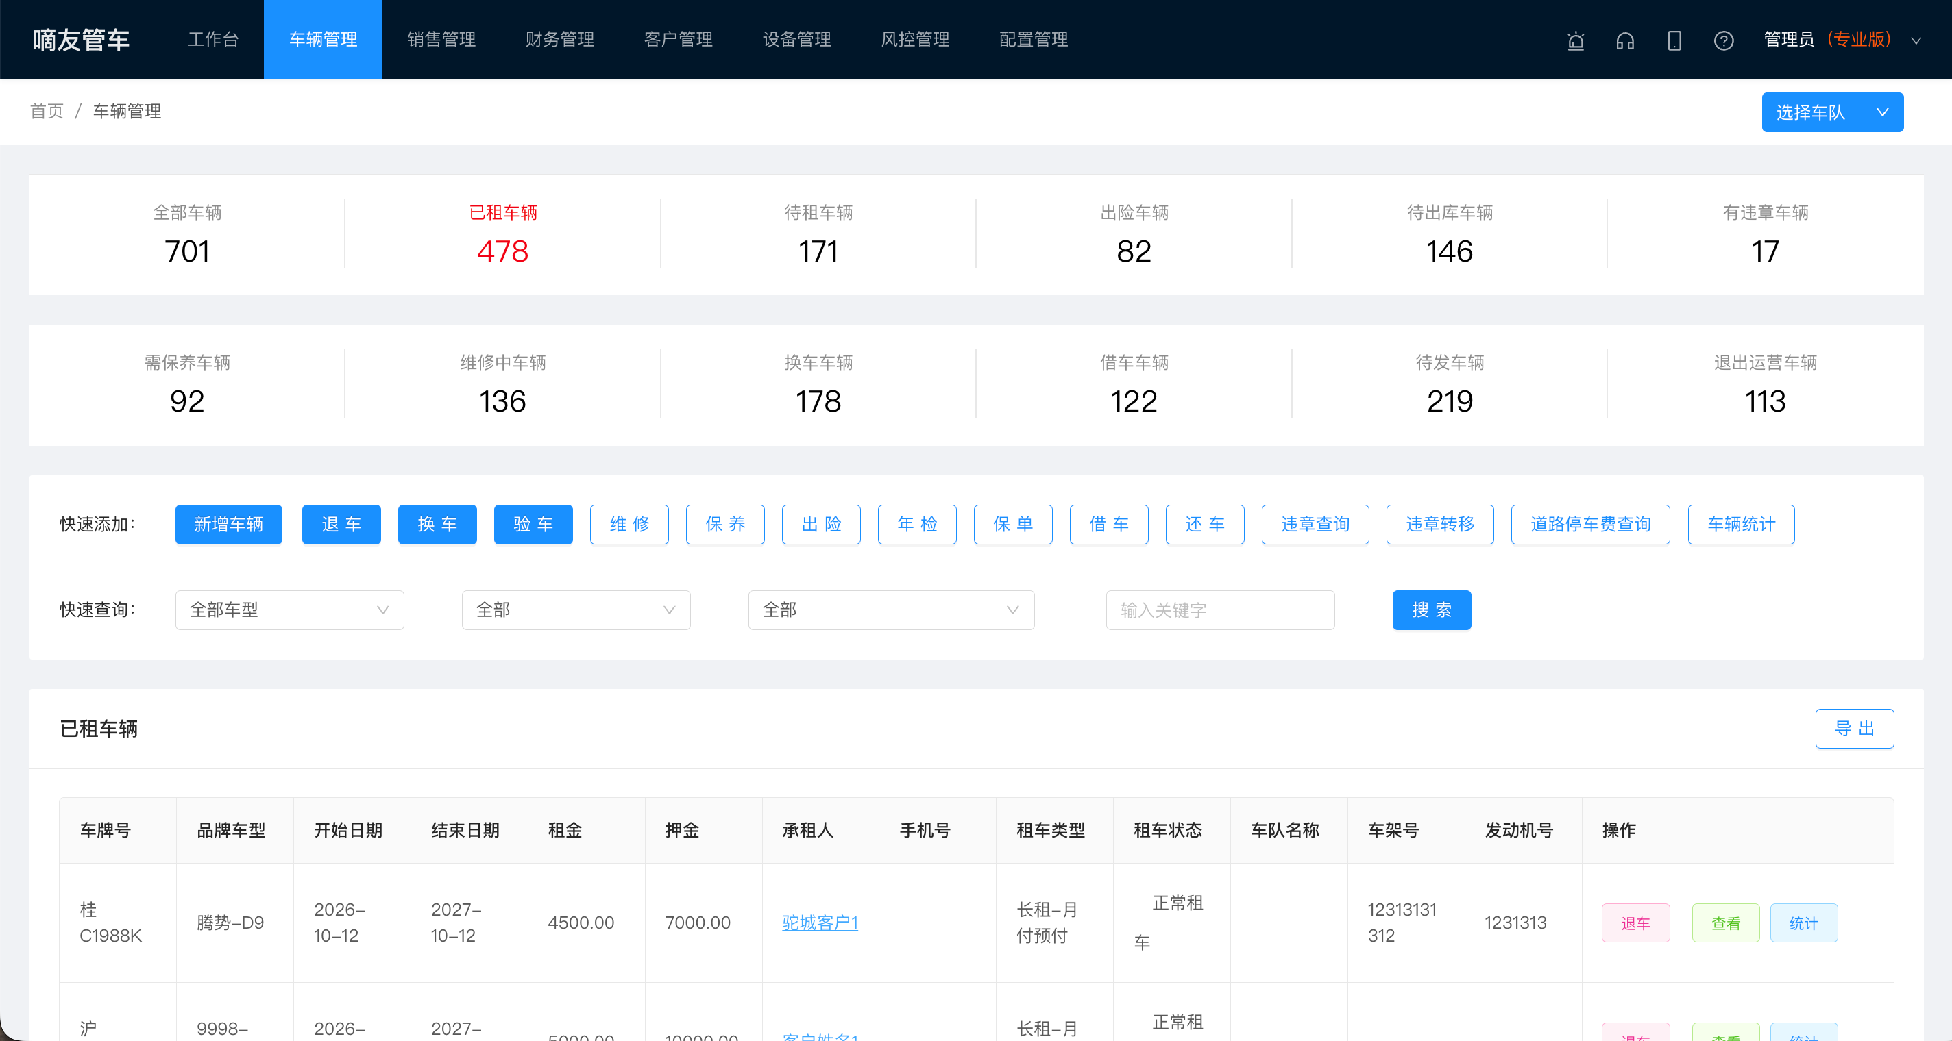Click the 换 车 button
This screenshot has height=1041, width=1952.
click(x=437, y=524)
